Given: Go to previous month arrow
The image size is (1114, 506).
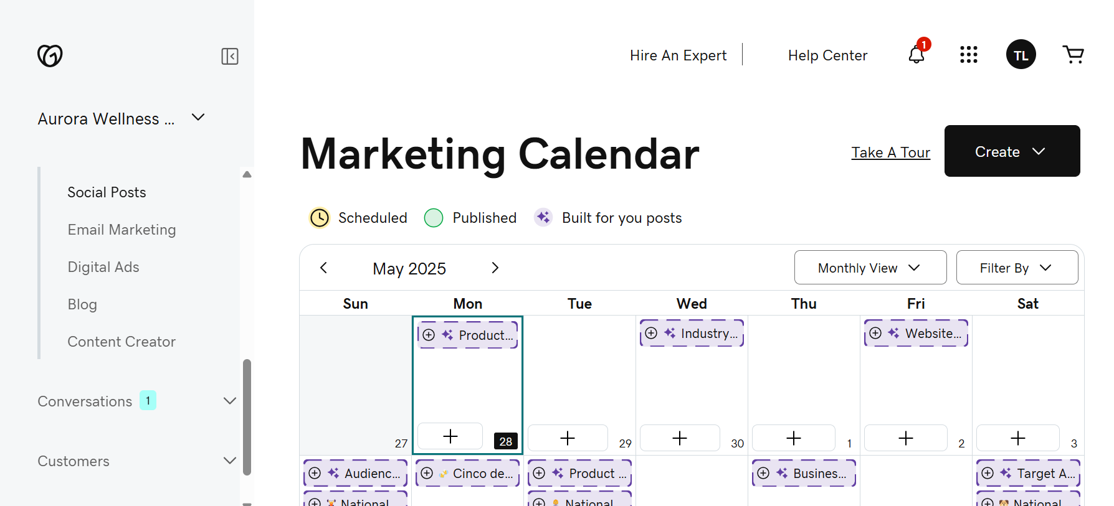Looking at the screenshot, I should [323, 268].
